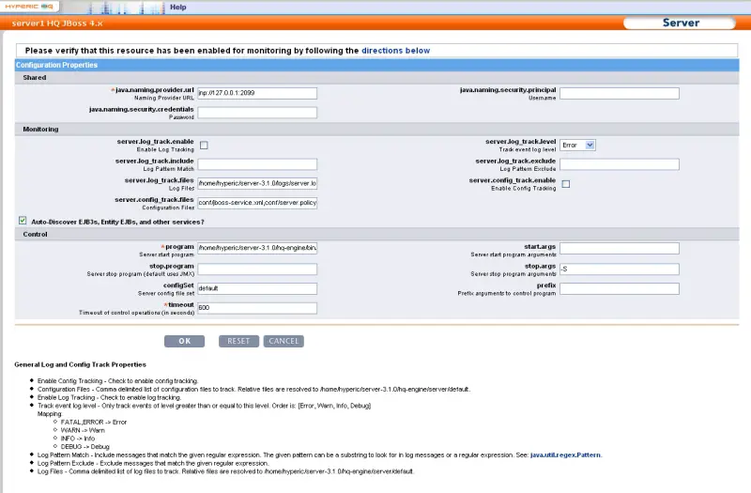The width and height of the screenshot is (751, 493).
Task: Edit the java.naming.provider.url field
Action: click(257, 93)
